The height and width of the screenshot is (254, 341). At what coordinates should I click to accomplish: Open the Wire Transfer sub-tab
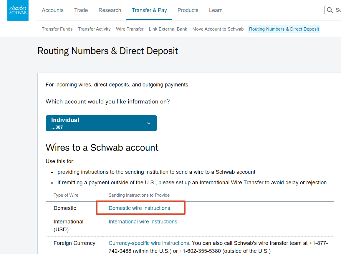click(130, 29)
